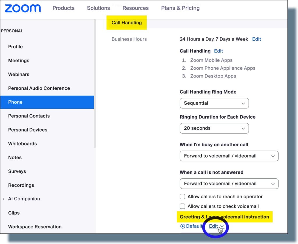Enable 'Allow callers to reach an operator'

[x=182, y=196]
